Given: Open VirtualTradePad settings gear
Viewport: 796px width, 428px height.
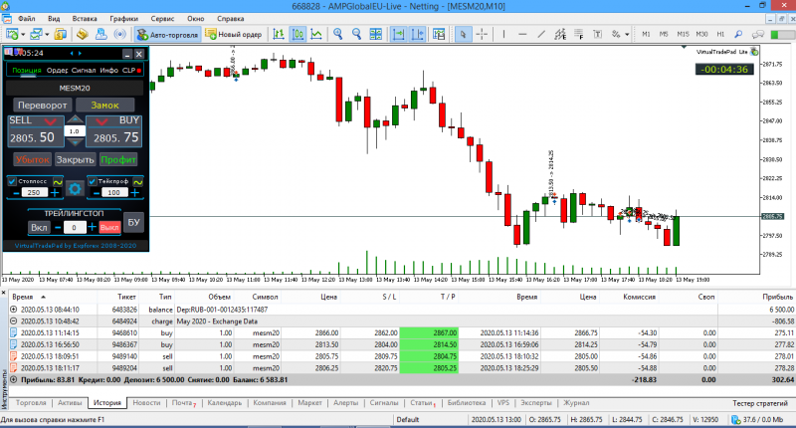Looking at the screenshot, I should point(75,189).
